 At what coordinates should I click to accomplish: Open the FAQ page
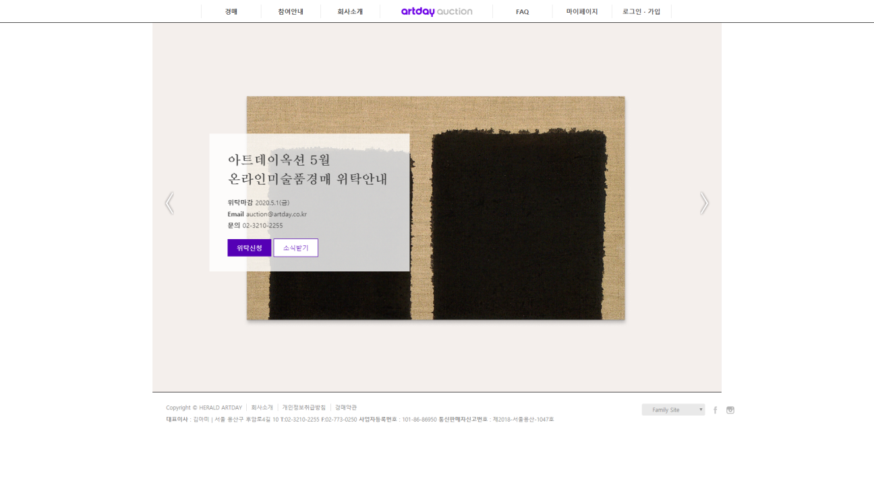[522, 11]
